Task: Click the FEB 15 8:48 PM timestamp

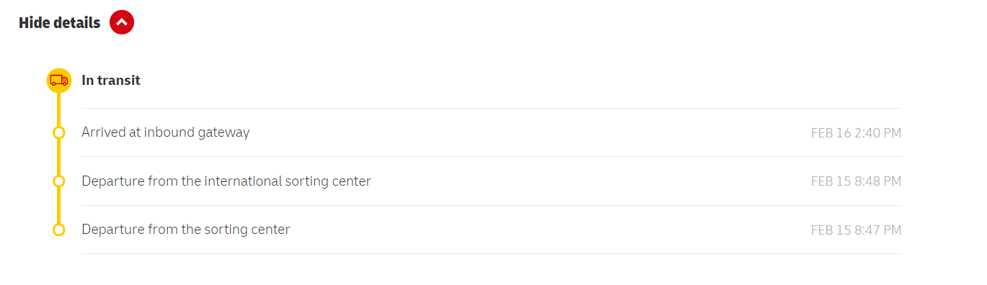Action: coord(856,181)
